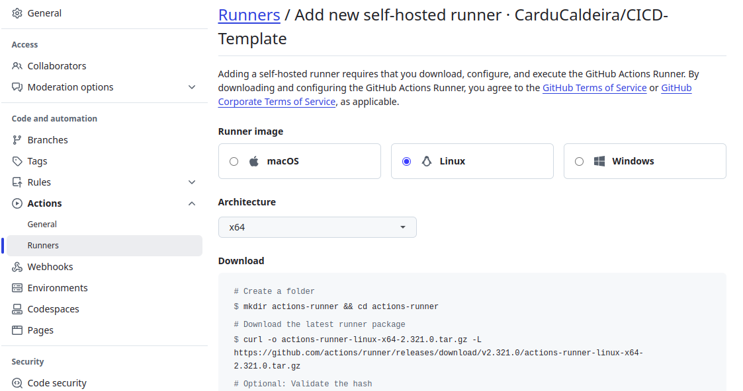Screen dimensions: 743x391
Task: Click the Collaborators people icon
Action: point(17,66)
